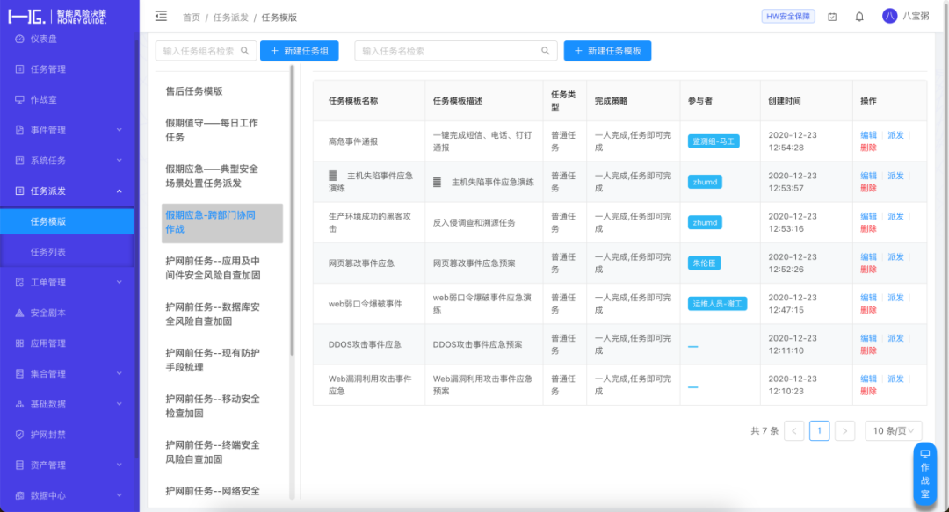
Task: Click 创建时间 column header
Action: (x=785, y=101)
